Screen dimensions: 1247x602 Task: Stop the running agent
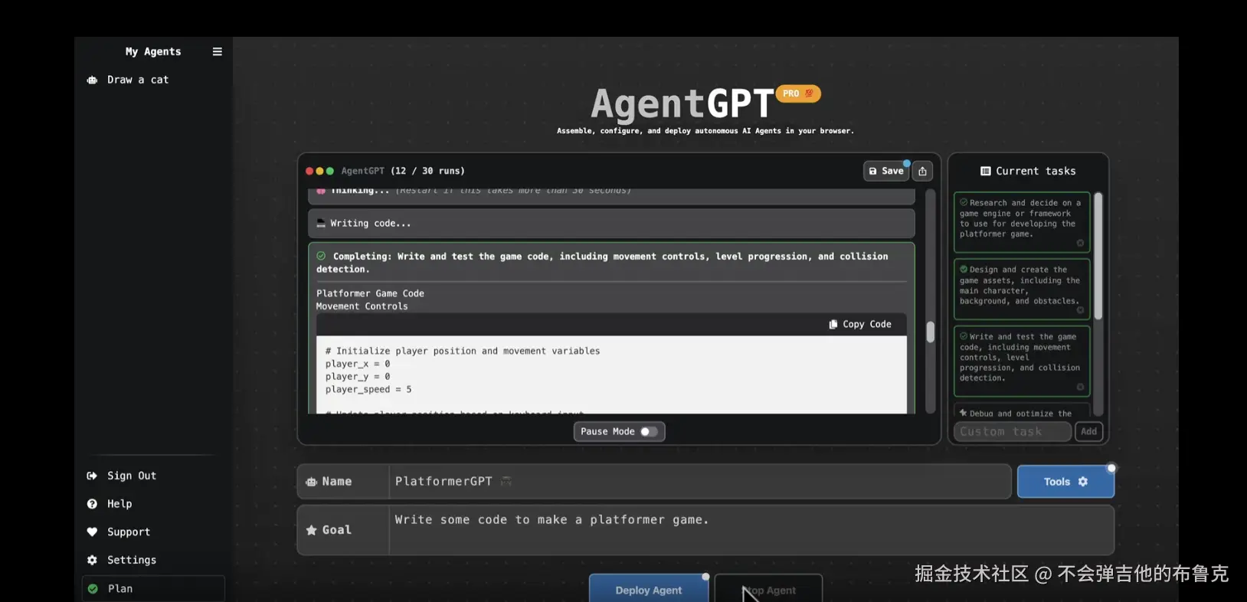point(768,590)
